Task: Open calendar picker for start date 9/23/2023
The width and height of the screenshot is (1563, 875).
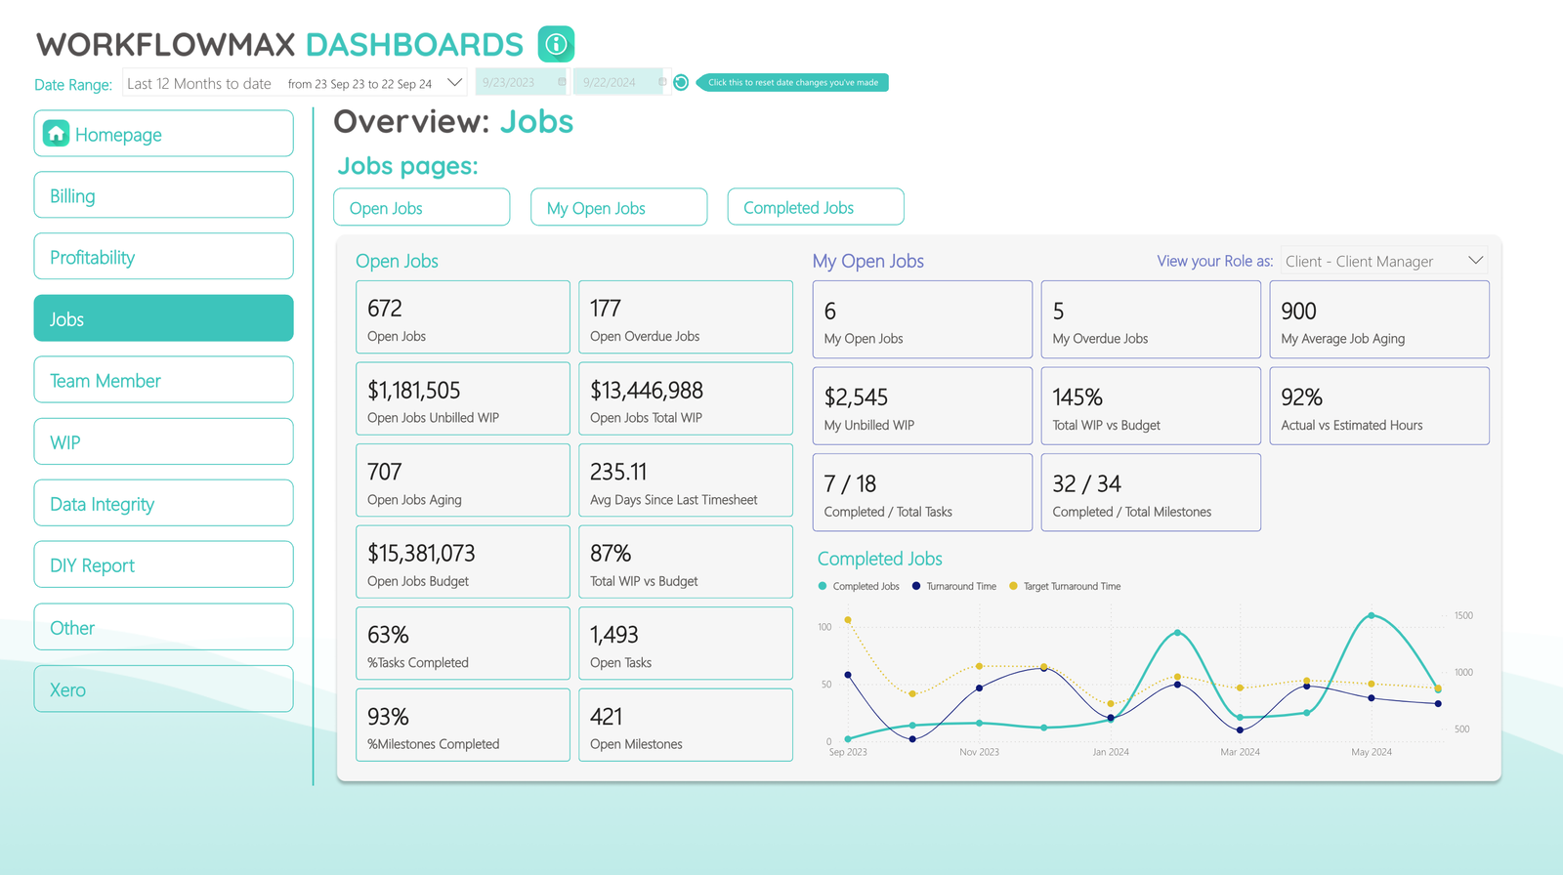Action: (x=562, y=82)
